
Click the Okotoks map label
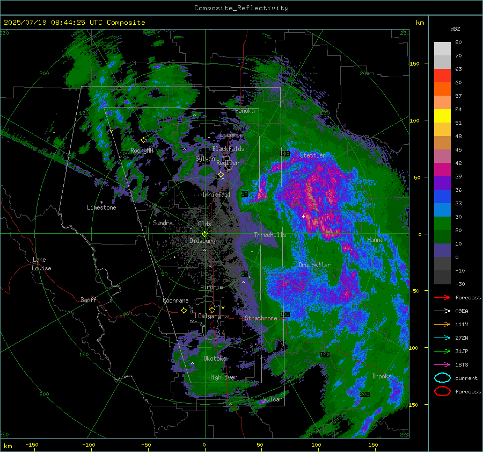click(x=215, y=358)
